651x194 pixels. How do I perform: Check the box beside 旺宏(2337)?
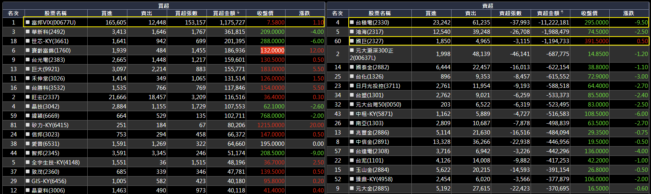28,97
